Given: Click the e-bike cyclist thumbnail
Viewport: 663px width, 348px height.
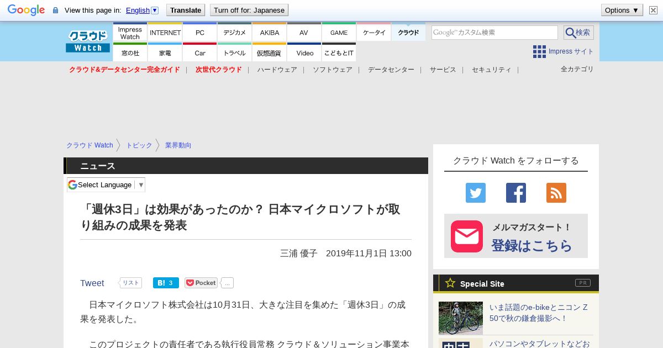Looking at the screenshot, I should pyautogui.click(x=461, y=318).
